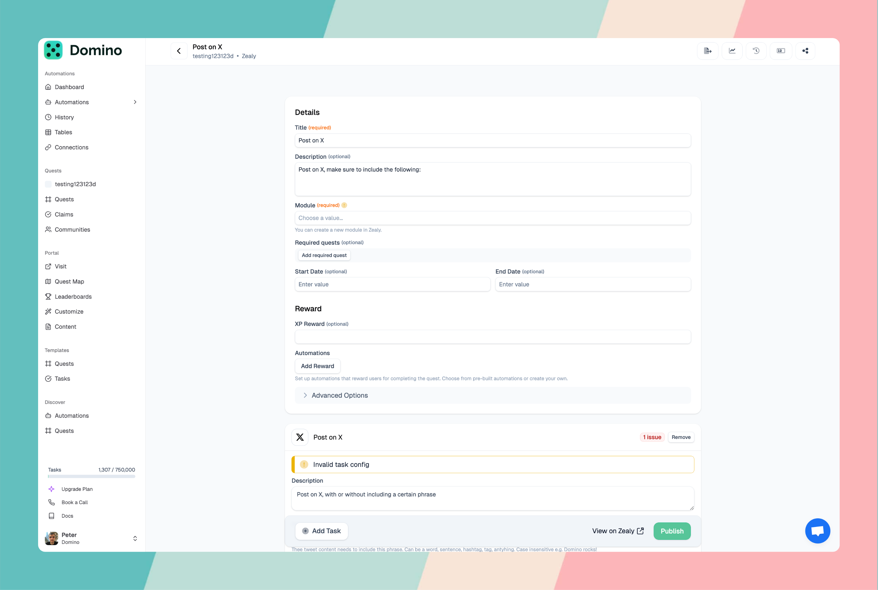
Task: Open version history clock icon in header
Action: tap(756, 51)
